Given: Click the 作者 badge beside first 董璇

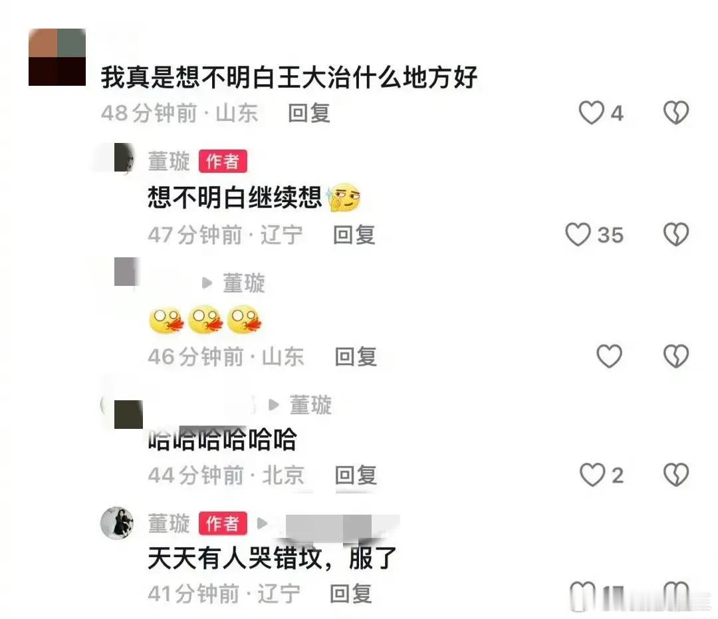Looking at the screenshot, I should [223, 162].
